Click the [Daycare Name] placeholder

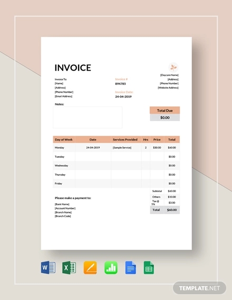coord(169,75)
